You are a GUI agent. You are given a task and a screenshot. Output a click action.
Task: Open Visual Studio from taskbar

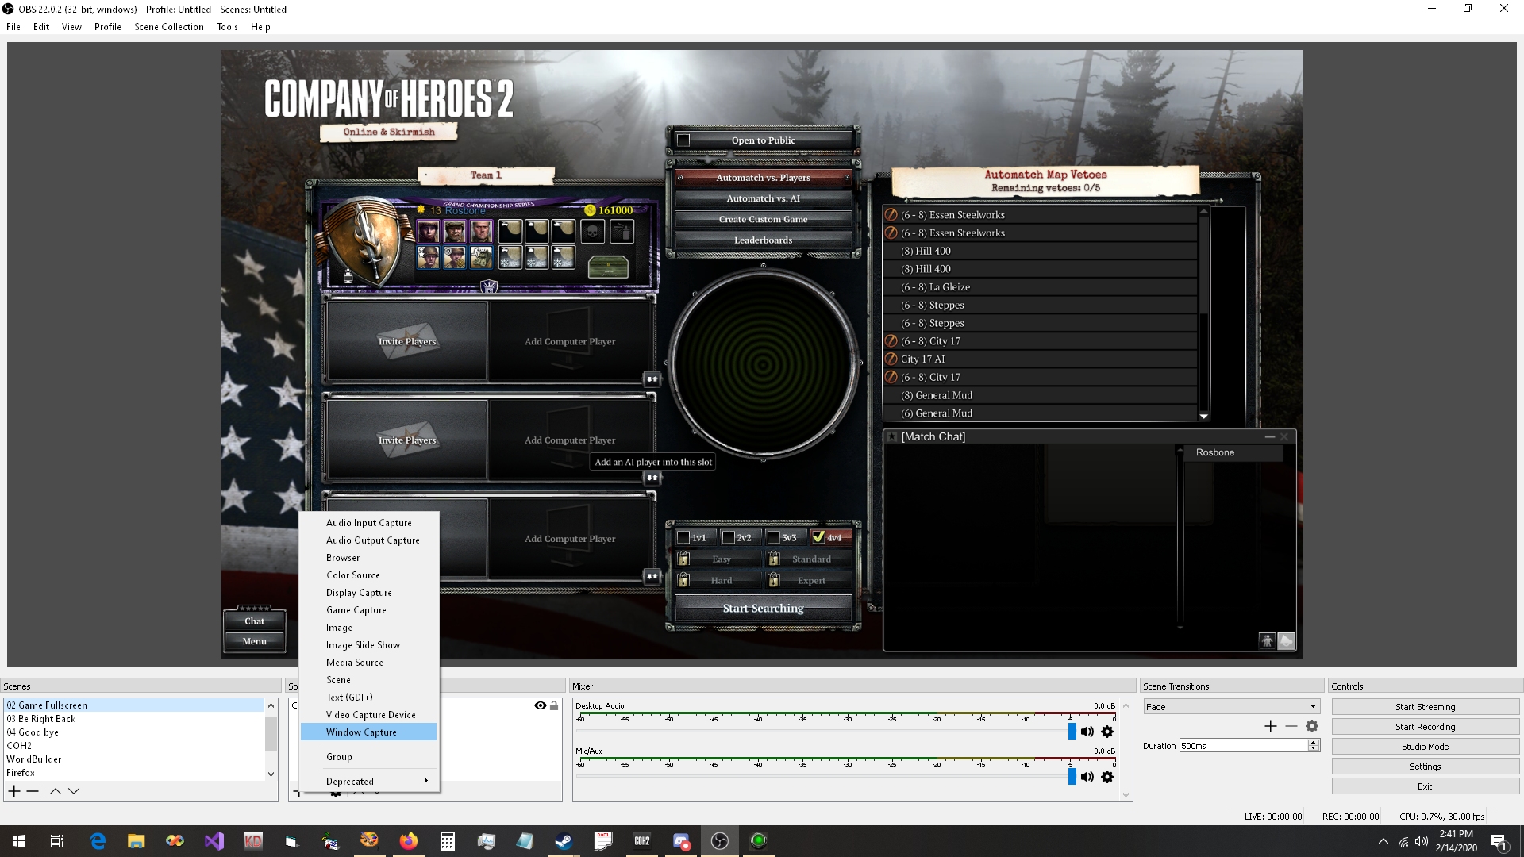(x=214, y=841)
